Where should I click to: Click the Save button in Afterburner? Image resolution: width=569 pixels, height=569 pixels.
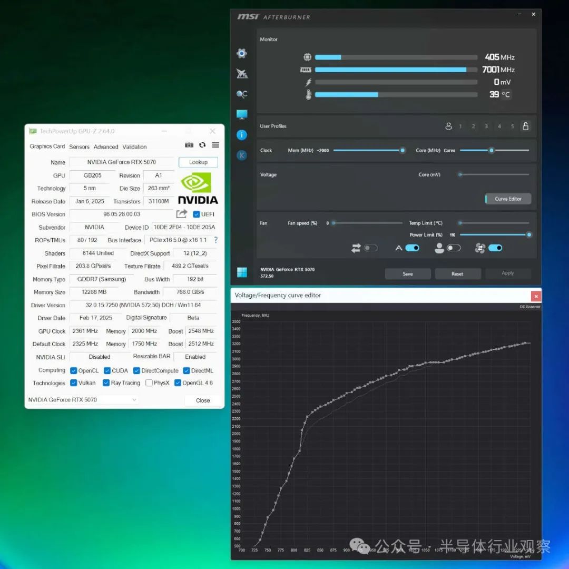point(408,273)
